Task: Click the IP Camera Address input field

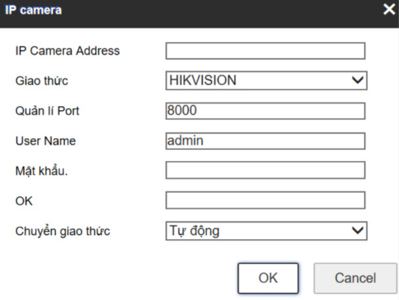Action: pyautogui.click(x=265, y=51)
